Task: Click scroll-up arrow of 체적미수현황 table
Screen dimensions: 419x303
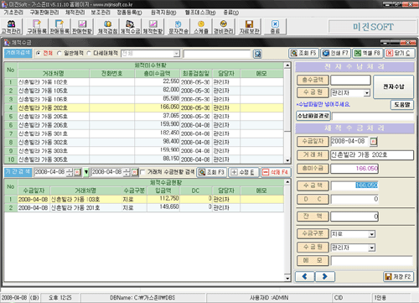Action: [x=287, y=65]
